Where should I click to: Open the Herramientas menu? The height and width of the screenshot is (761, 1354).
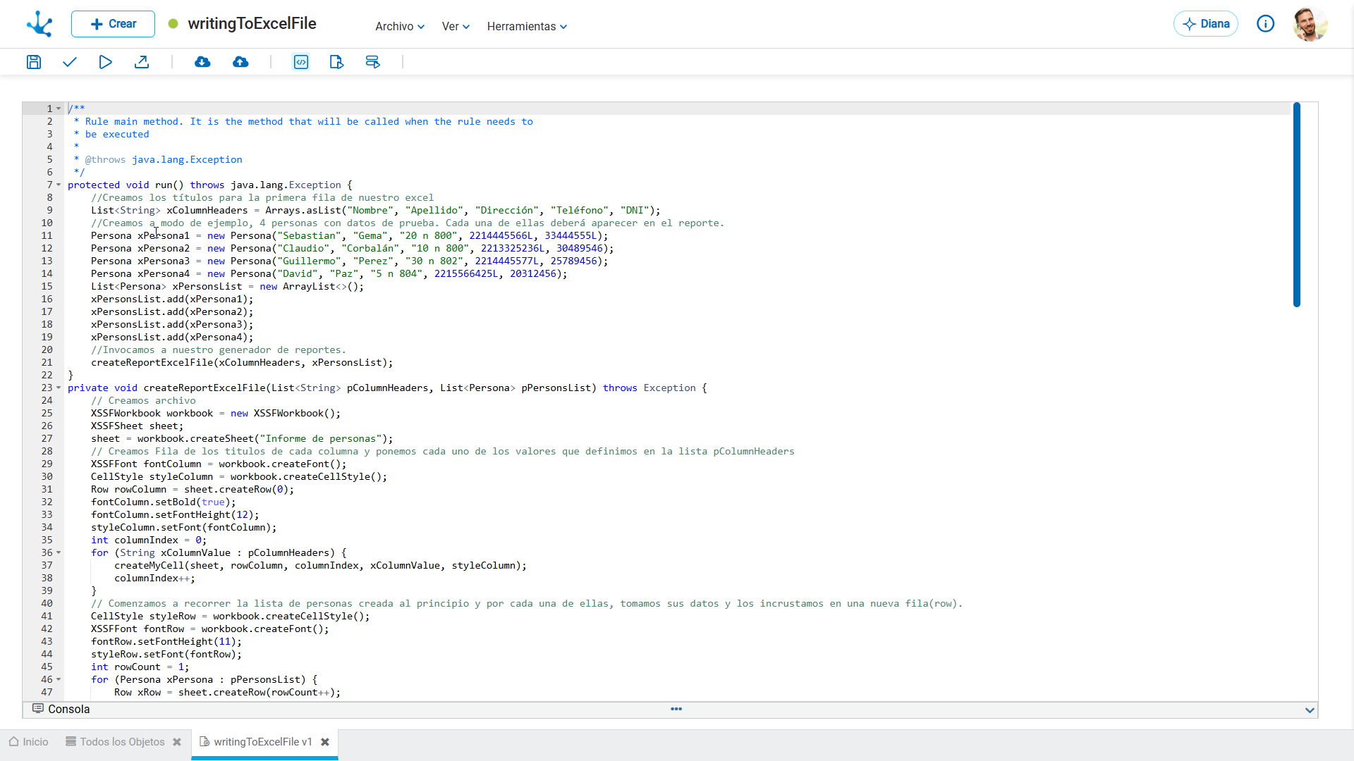(527, 26)
